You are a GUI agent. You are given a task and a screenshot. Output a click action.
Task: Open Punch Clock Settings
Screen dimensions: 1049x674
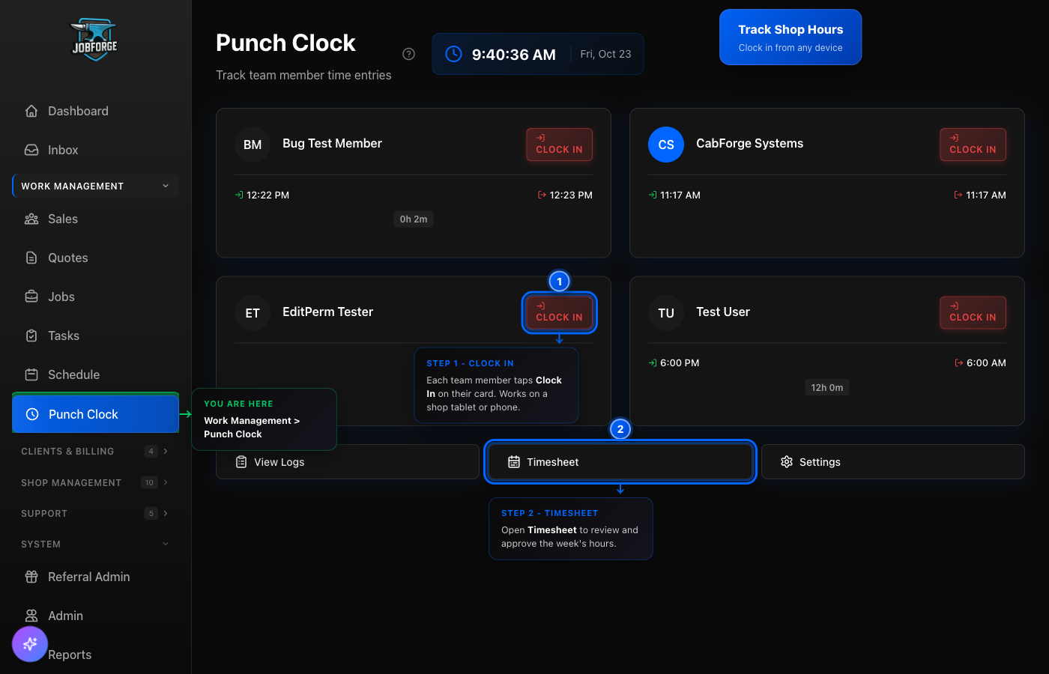[893, 462]
